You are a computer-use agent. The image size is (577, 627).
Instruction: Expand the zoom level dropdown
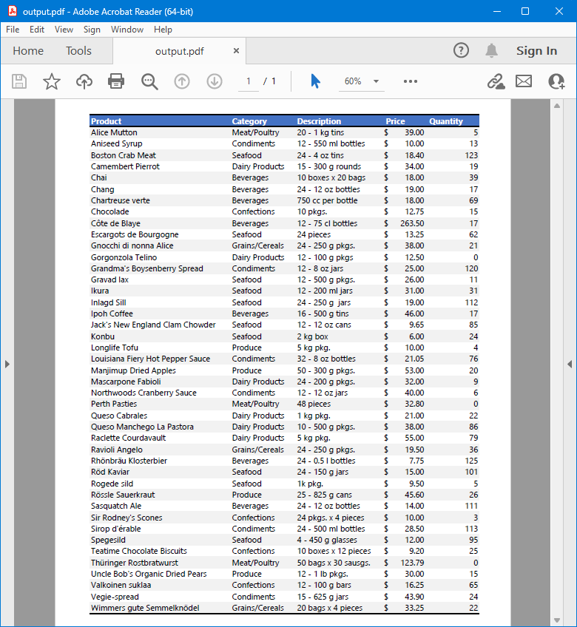pyautogui.click(x=376, y=81)
